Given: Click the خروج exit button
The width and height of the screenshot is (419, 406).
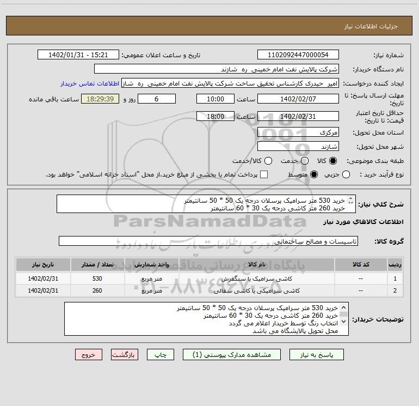Looking at the screenshot, I should pos(89,355).
